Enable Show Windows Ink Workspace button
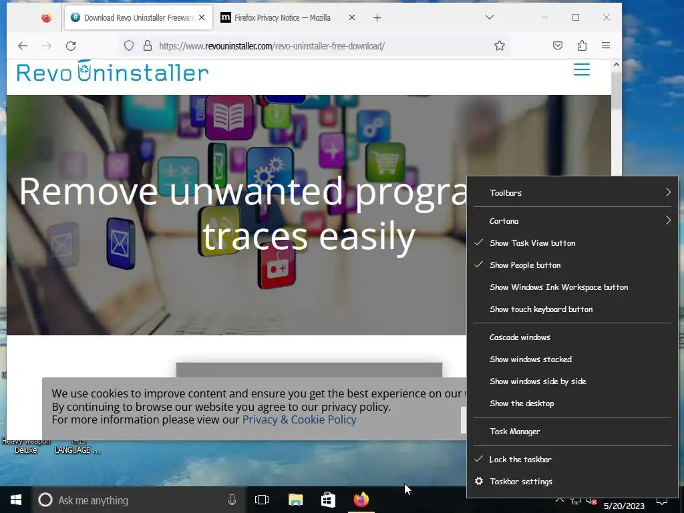 coord(572,287)
